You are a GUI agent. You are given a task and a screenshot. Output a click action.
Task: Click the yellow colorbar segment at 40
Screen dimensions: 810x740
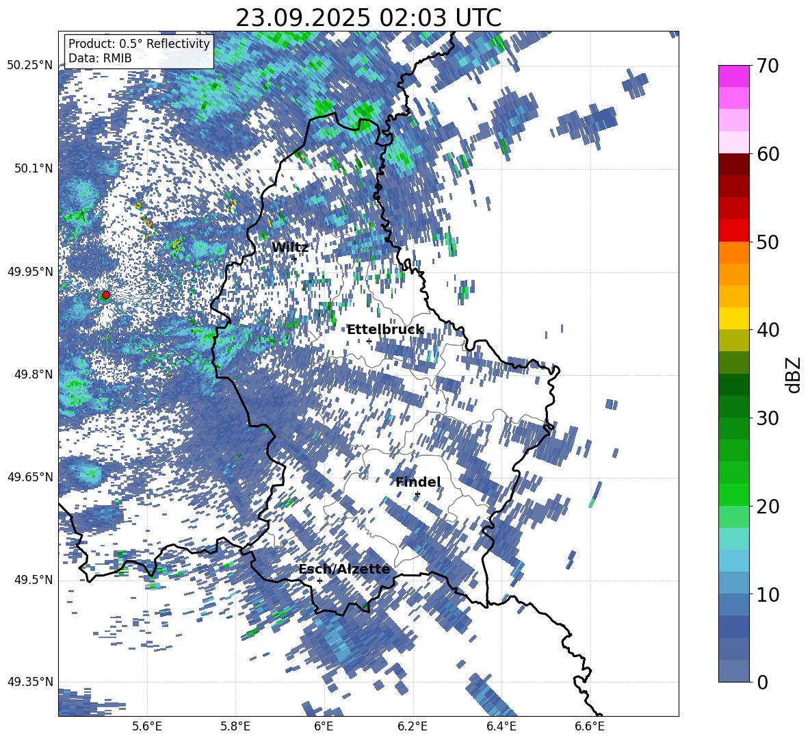[733, 318]
